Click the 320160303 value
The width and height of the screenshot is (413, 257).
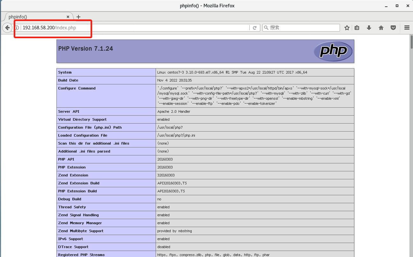click(166, 175)
